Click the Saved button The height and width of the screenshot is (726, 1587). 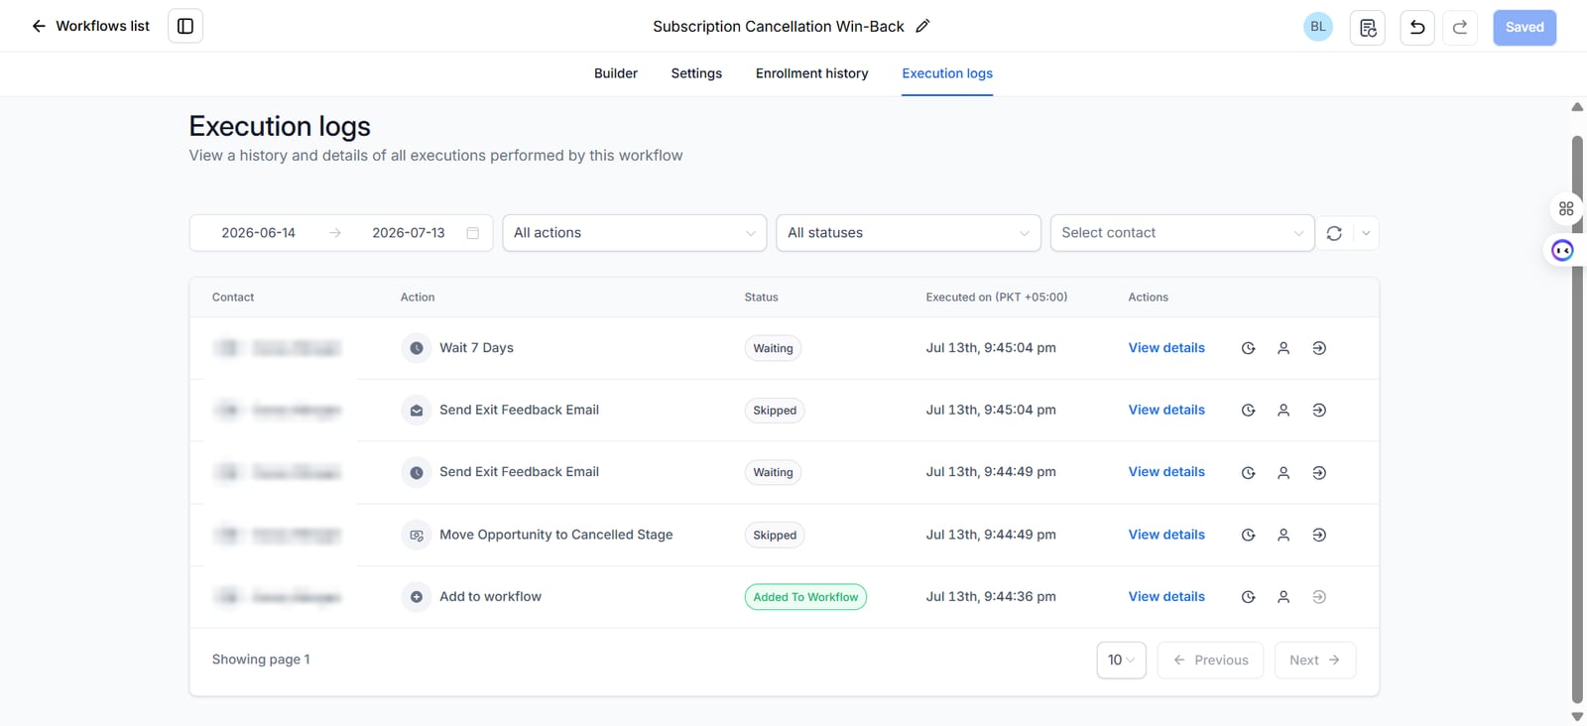click(x=1525, y=27)
